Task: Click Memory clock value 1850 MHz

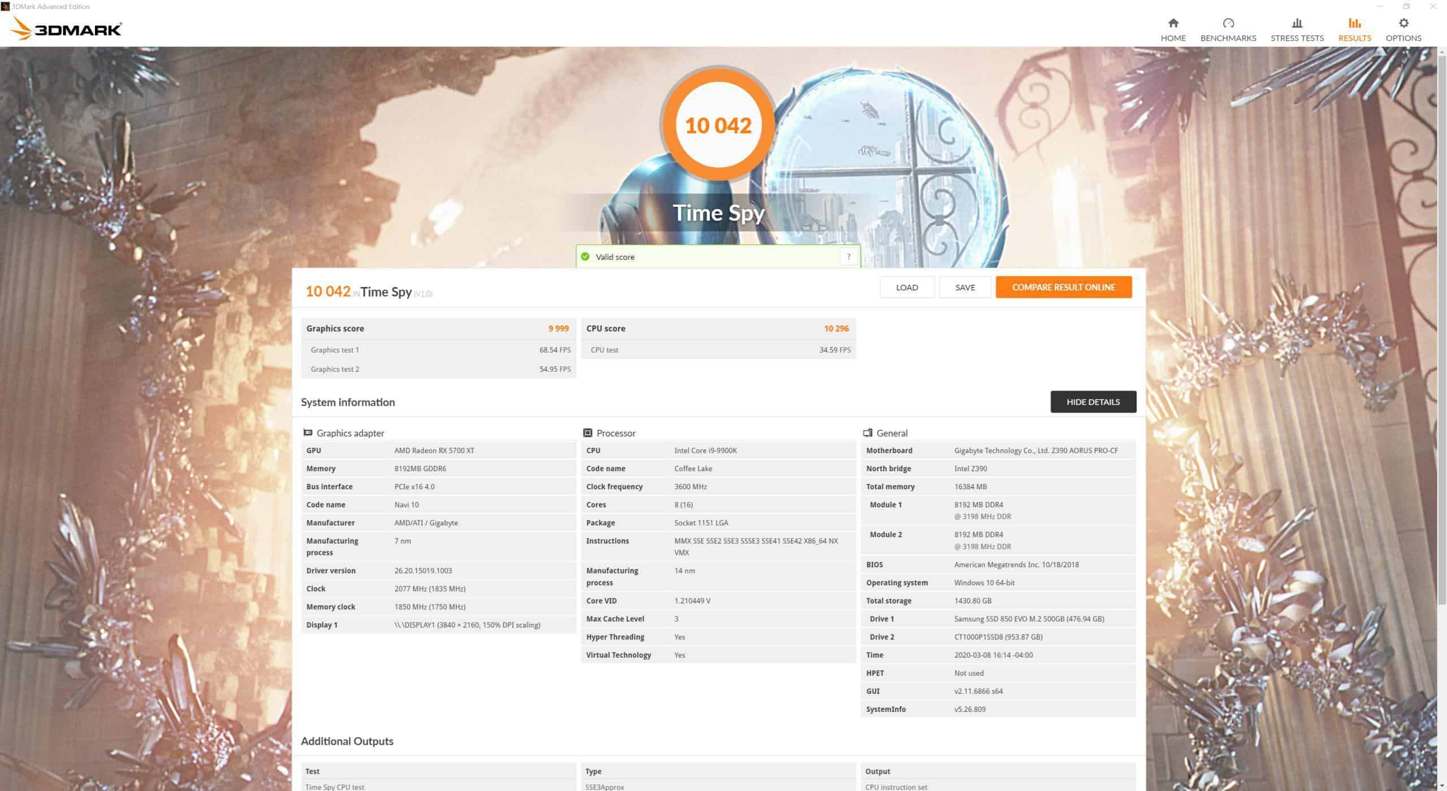Action: (430, 607)
